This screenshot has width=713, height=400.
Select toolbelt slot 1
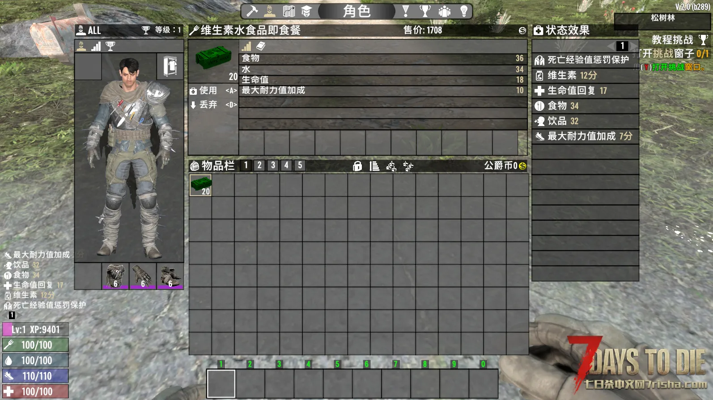[221, 383]
